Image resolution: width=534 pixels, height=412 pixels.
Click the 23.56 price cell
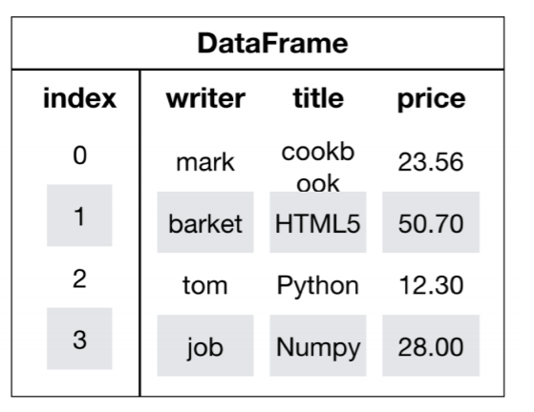[431, 162]
